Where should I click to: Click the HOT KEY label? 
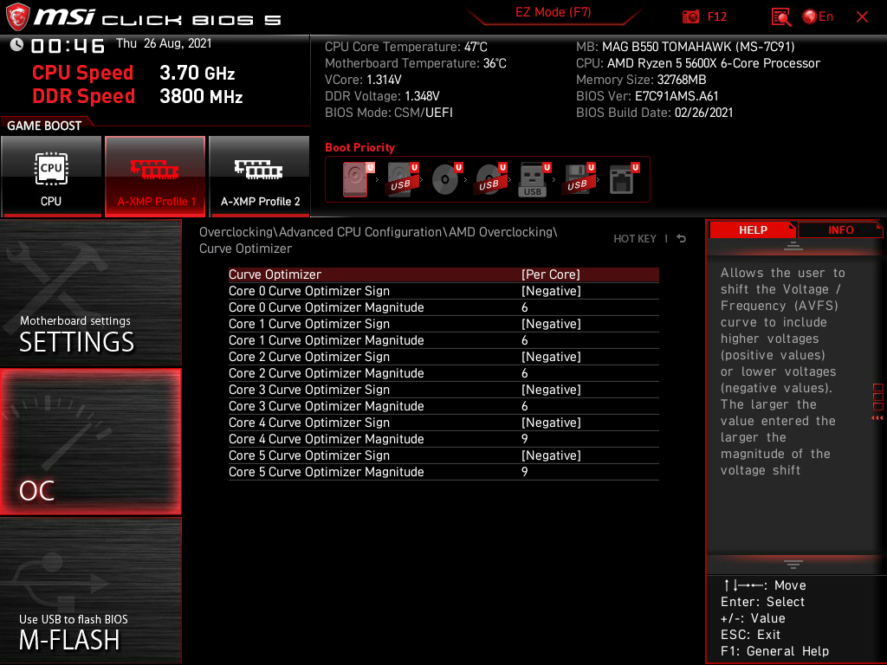pyautogui.click(x=635, y=239)
